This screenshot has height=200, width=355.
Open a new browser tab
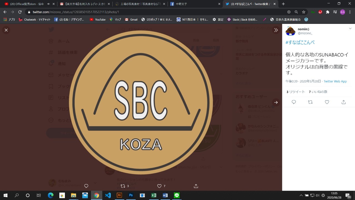point(283,4)
